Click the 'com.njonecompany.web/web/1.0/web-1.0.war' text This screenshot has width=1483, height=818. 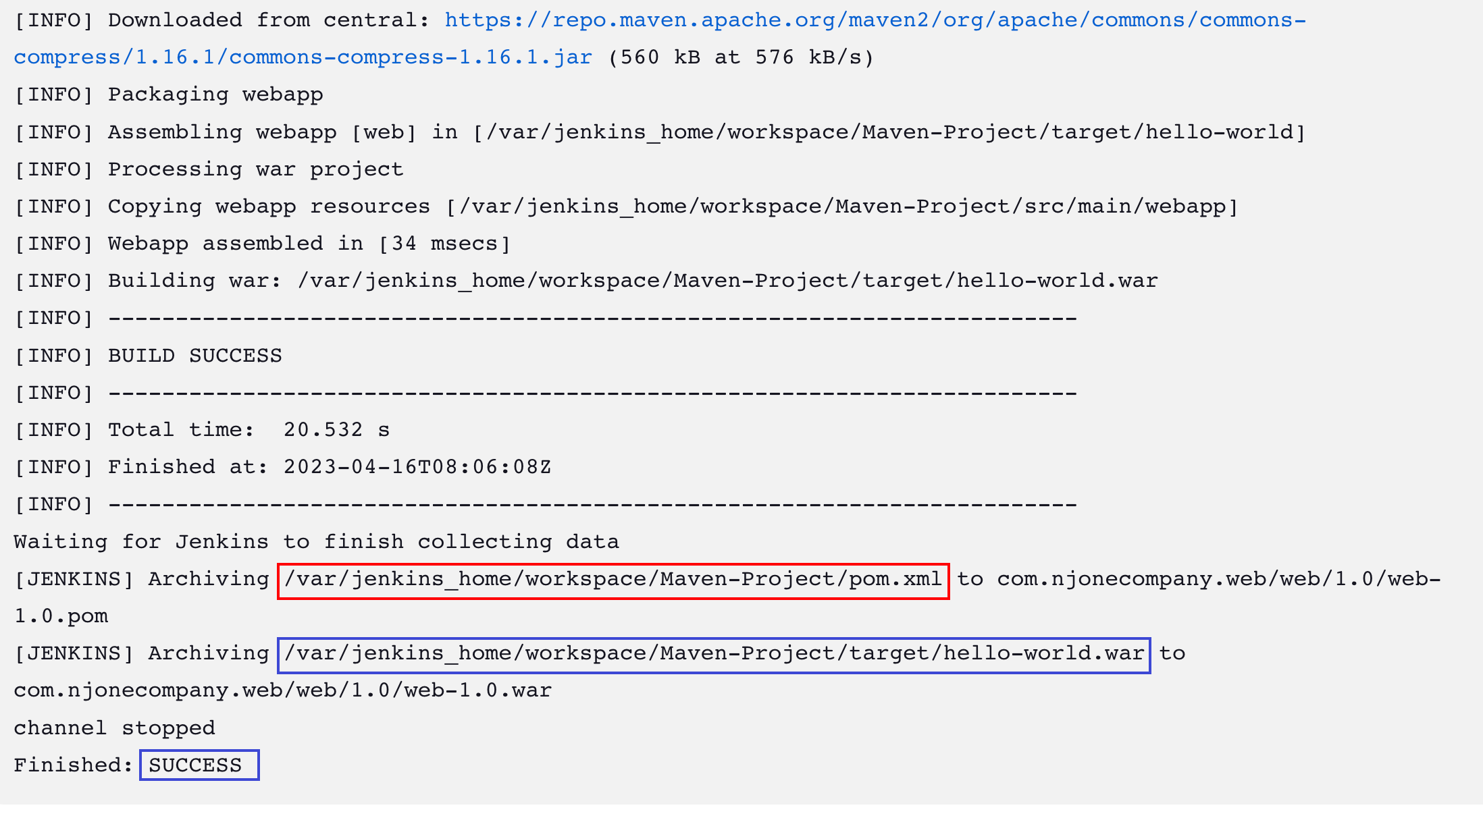click(x=282, y=691)
